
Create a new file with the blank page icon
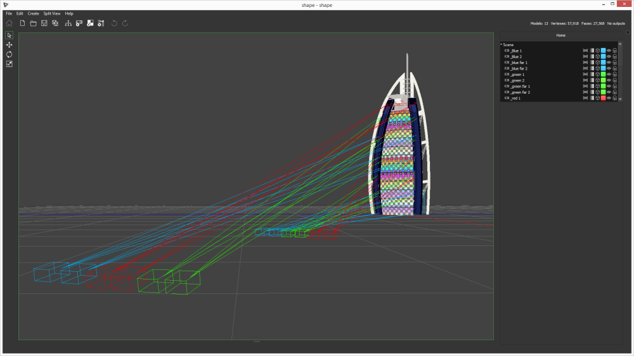(22, 23)
